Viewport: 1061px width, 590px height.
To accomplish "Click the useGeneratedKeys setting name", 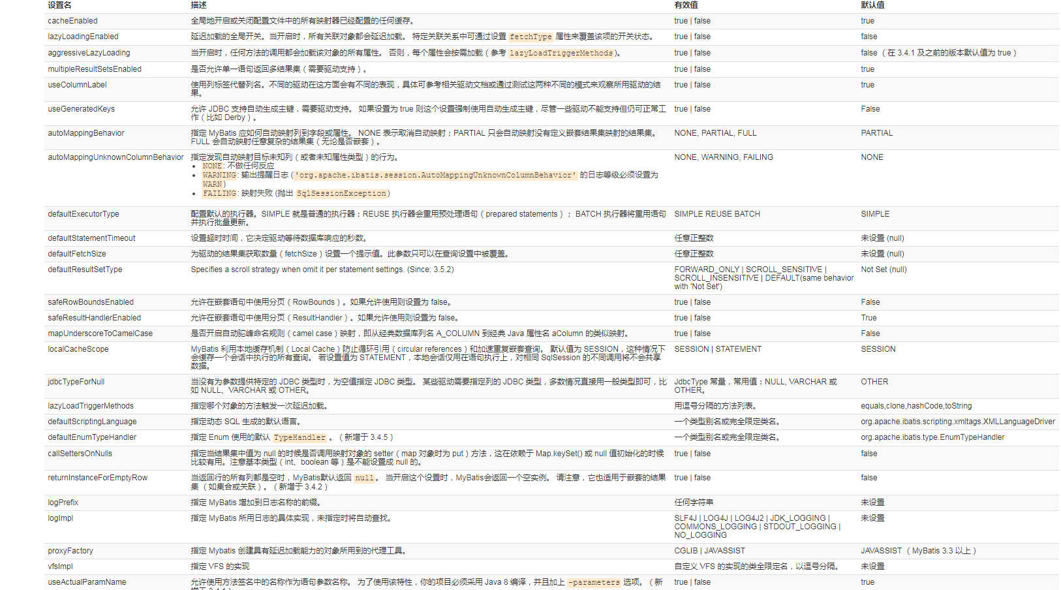I will click(x=81, y=109).
